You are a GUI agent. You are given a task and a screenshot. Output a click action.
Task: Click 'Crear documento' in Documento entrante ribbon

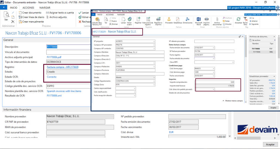tap(30, 13)
